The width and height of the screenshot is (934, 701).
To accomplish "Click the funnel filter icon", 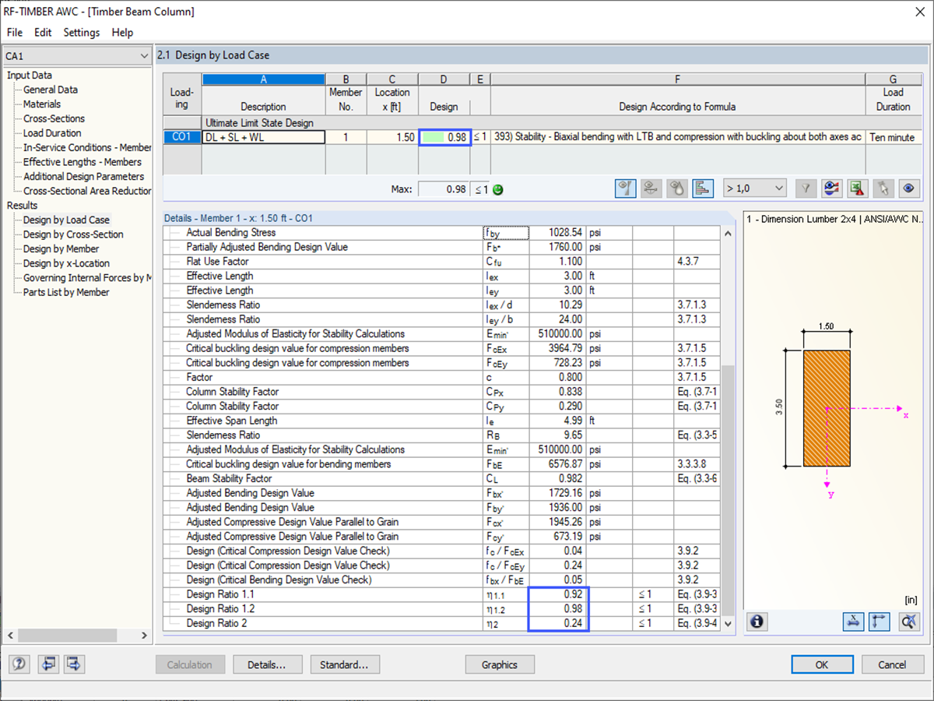I will 806,188.
